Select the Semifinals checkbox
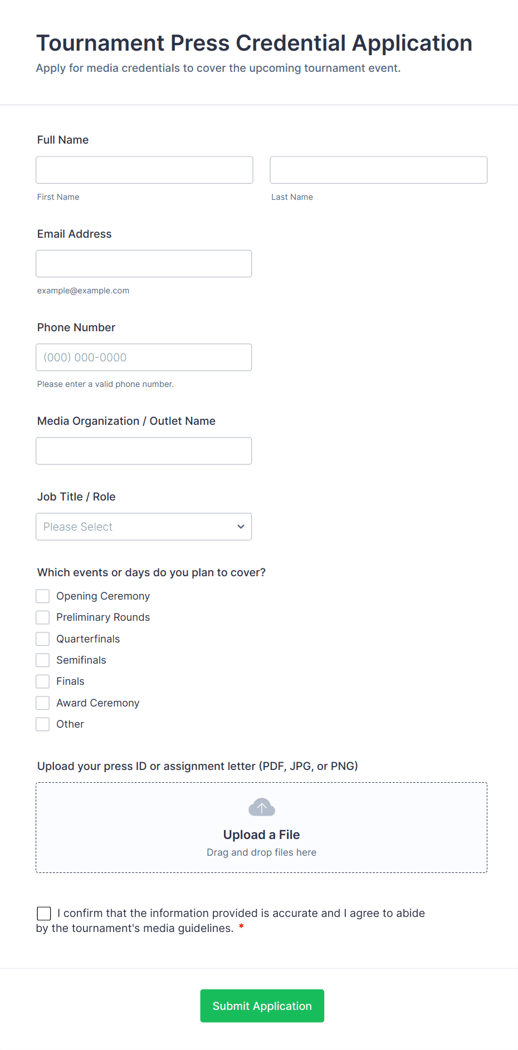 pyautogui.click(x=43, y=660)
